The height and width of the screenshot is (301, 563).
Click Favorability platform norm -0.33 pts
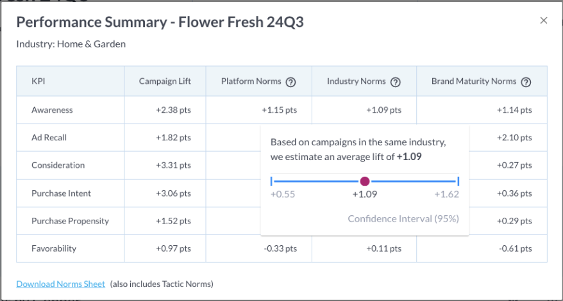point(280,248)
